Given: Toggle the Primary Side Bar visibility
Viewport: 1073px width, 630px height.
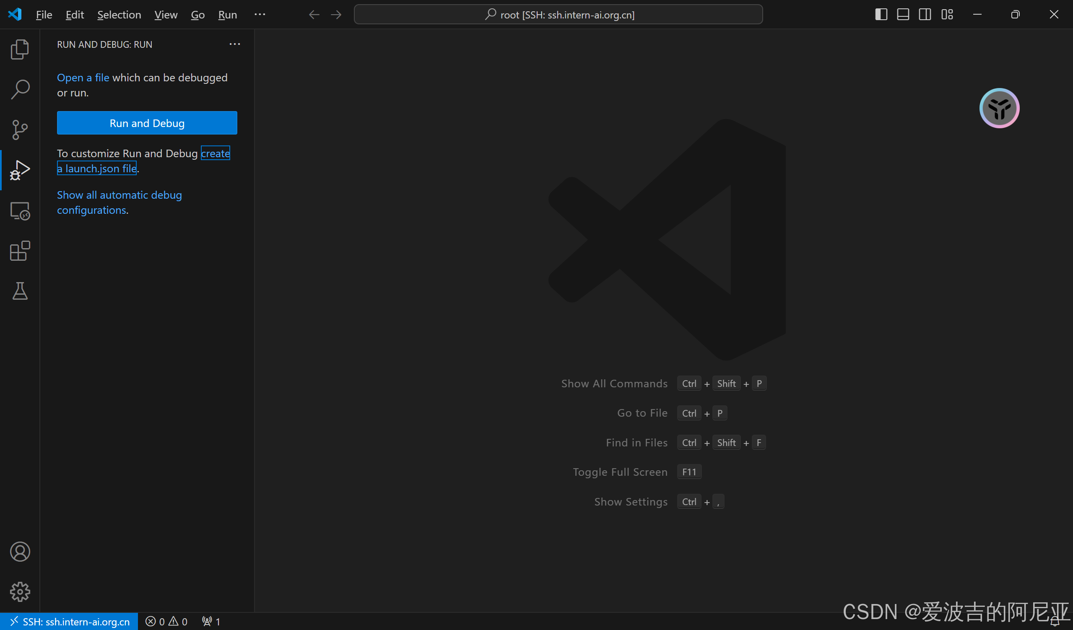Looking at the screenshot, I should click(881, 15).
